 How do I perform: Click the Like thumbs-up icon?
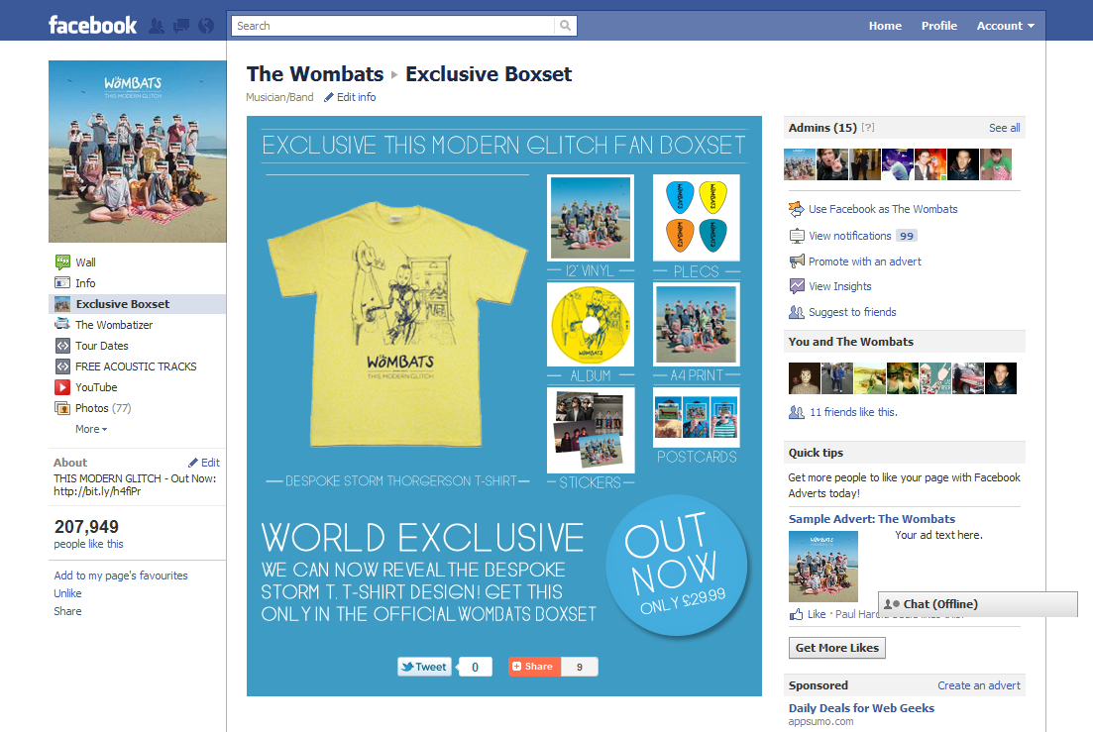click(x=796, y=614)
